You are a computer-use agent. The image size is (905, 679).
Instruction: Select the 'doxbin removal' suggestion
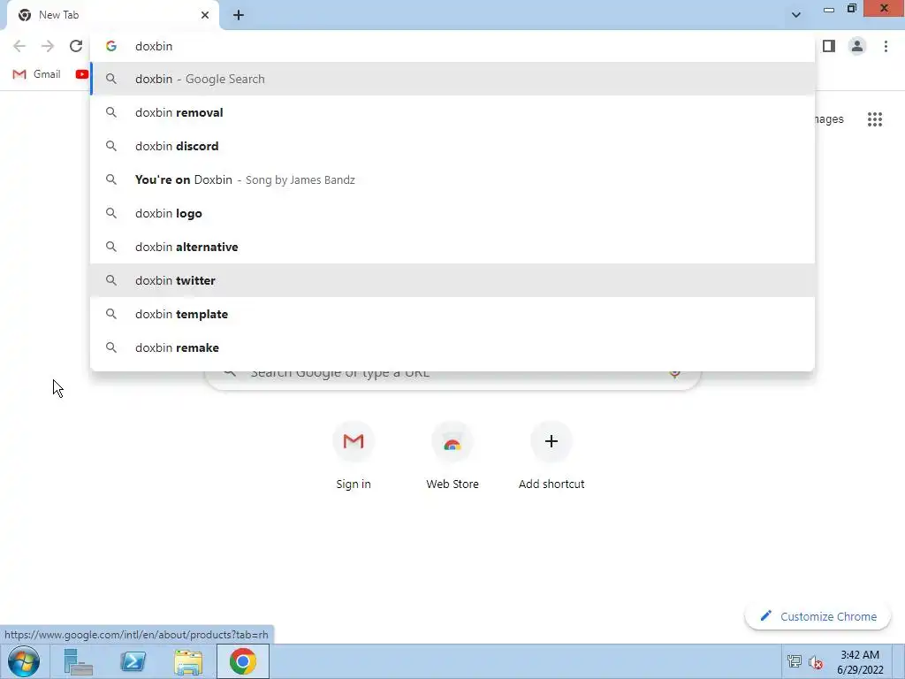coord(452,112)
